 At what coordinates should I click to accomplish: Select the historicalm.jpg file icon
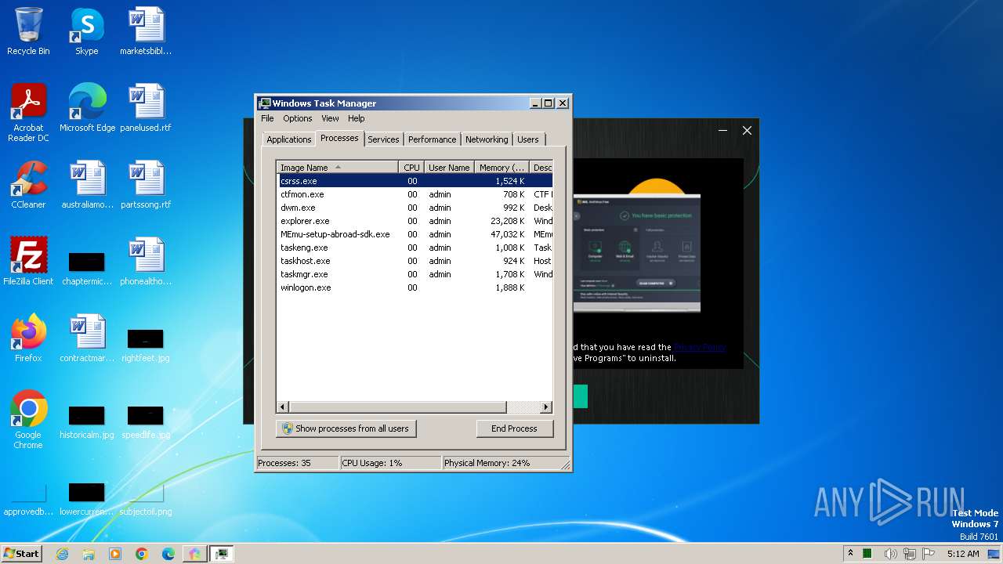click(x=87, y=421)
